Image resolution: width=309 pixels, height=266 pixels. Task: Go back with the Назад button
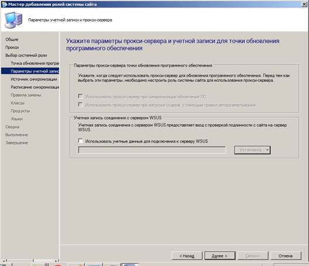(187, 255)
